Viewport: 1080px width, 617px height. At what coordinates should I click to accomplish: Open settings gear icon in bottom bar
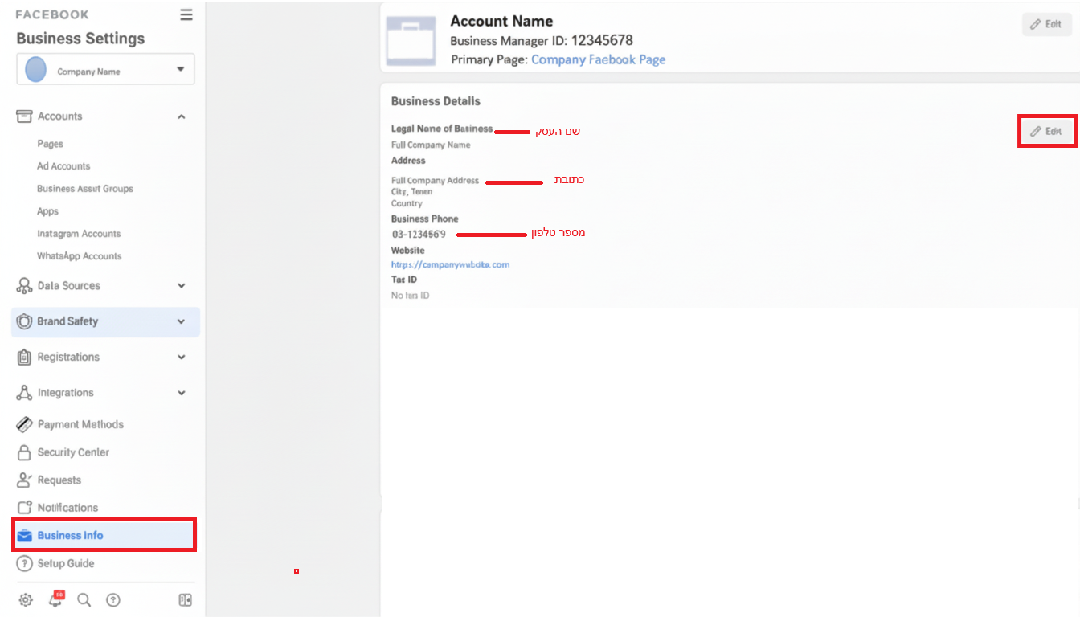[26, 600]
